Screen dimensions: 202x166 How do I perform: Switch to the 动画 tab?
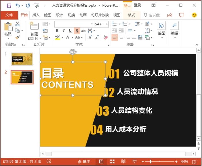[x=83, y=15]
